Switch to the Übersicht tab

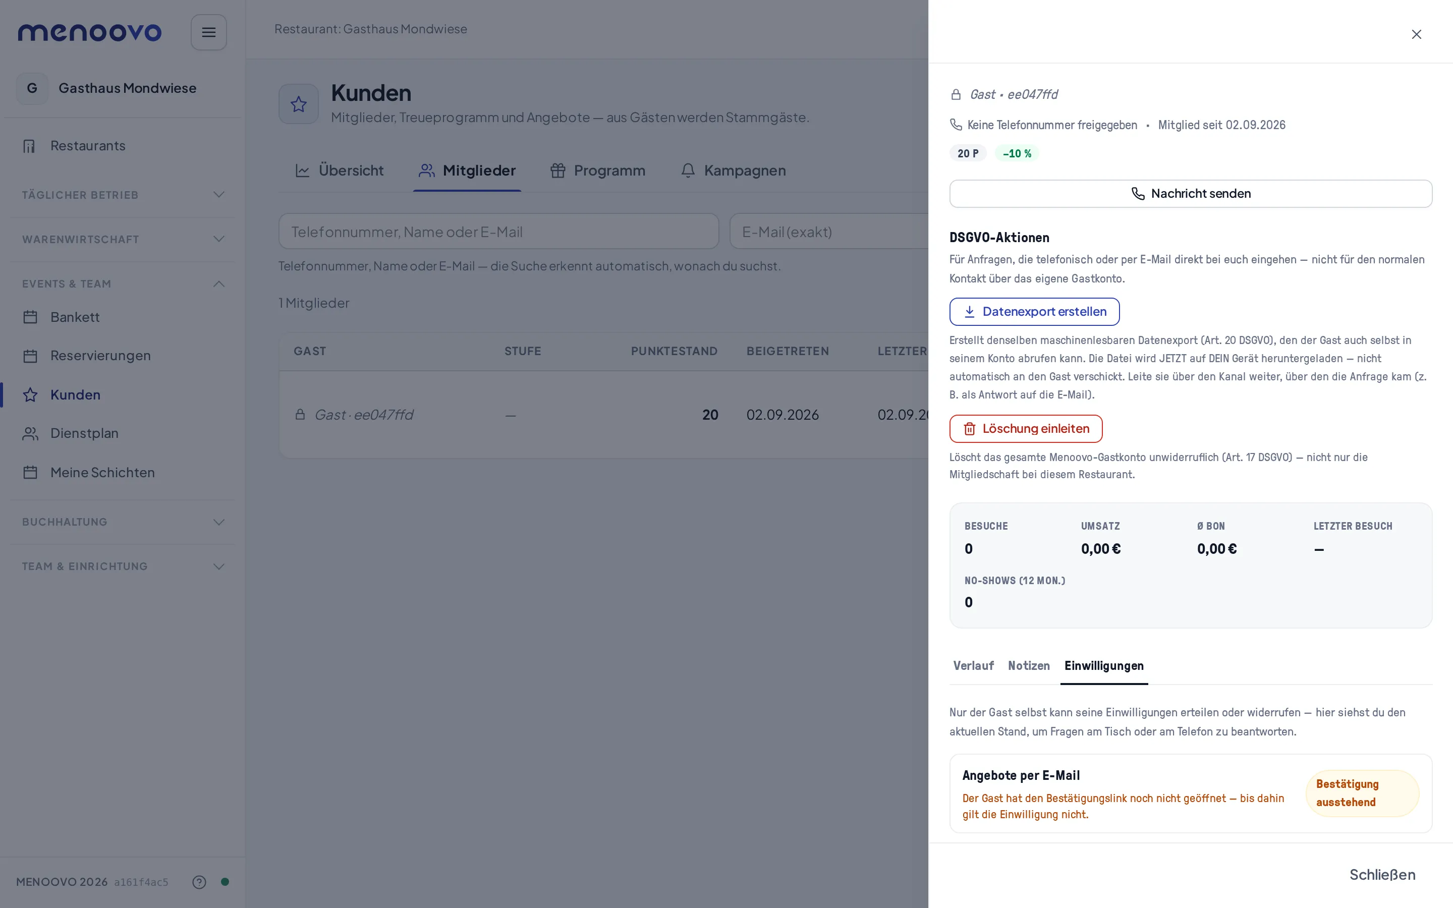click(x=339, y=171)
